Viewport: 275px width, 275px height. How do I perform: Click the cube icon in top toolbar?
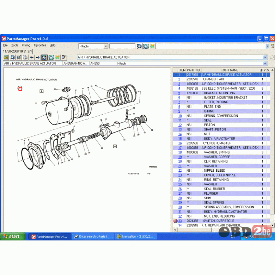pos(152,46)
